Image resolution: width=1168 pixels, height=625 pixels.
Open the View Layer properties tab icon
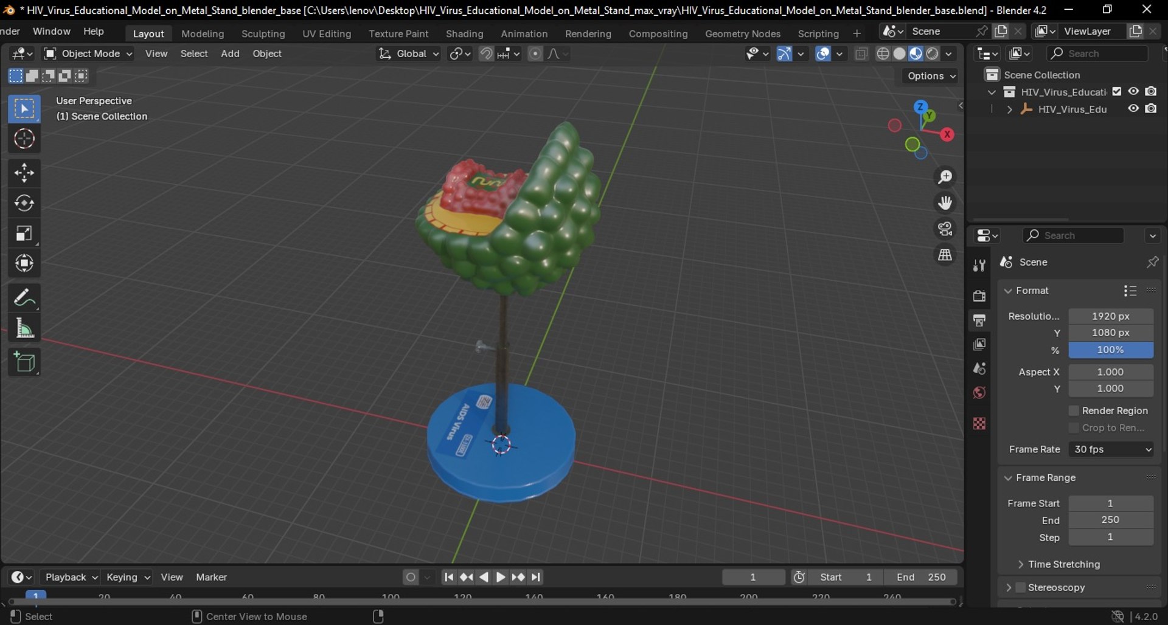pyautogui.click(x=979, y=344)
